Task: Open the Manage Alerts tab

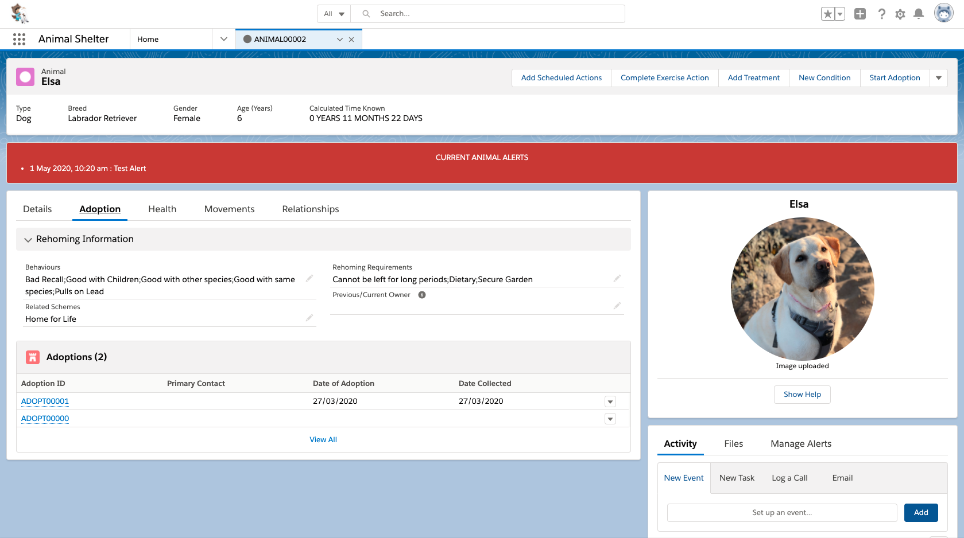Action: [800, 444]
